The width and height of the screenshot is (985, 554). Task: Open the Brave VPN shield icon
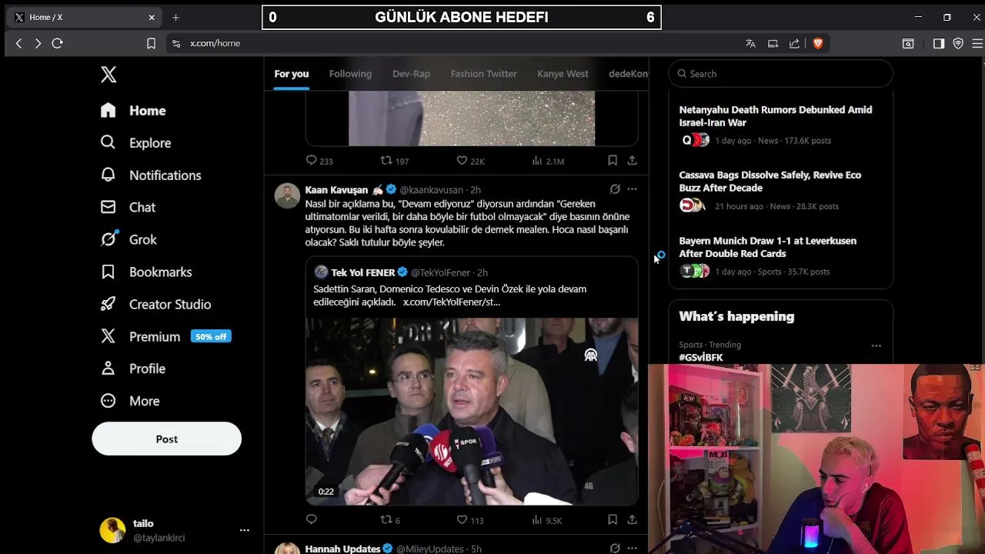[958, 44]
